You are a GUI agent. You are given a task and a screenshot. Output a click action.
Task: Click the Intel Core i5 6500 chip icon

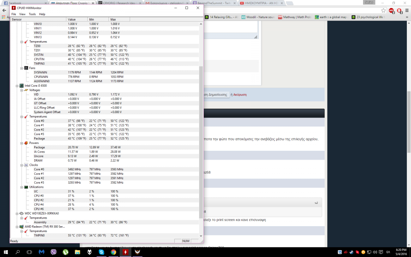(x=21, y=86)
